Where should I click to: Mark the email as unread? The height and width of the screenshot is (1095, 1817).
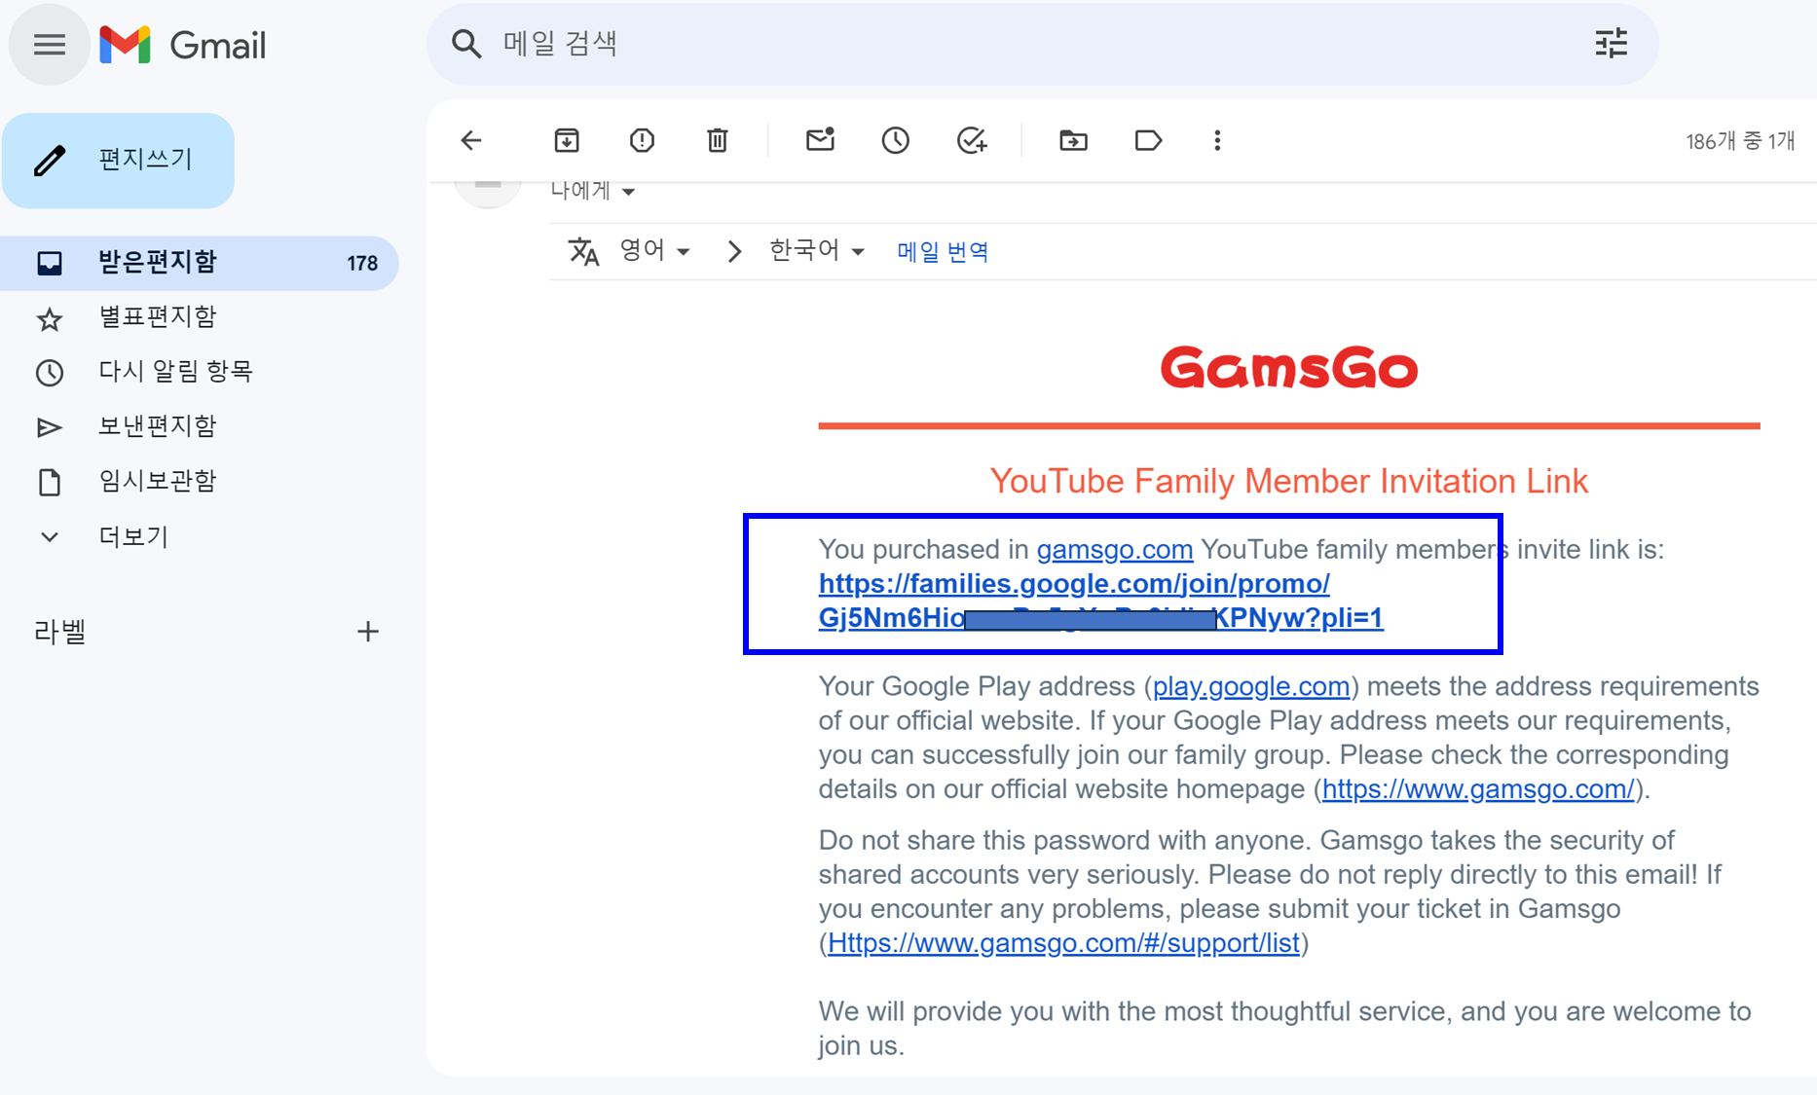pyautogui.click(x=821, y=140)
